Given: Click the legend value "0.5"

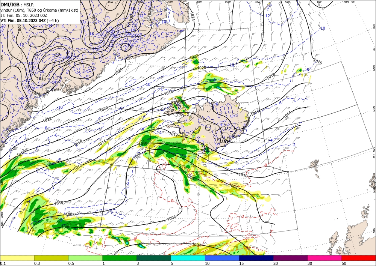Looking at the screenshot, I should point(71,263).
